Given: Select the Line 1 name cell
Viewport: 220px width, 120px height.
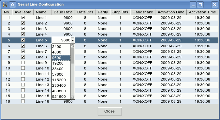Looking at the screenshot, I should (42, 18).
